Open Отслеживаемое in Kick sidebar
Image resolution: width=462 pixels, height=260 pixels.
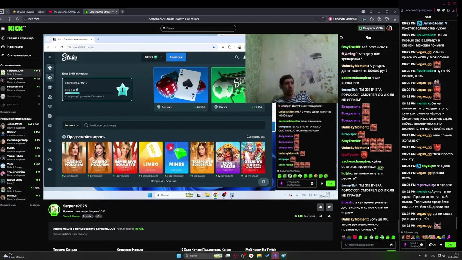[x=16, y=55]
